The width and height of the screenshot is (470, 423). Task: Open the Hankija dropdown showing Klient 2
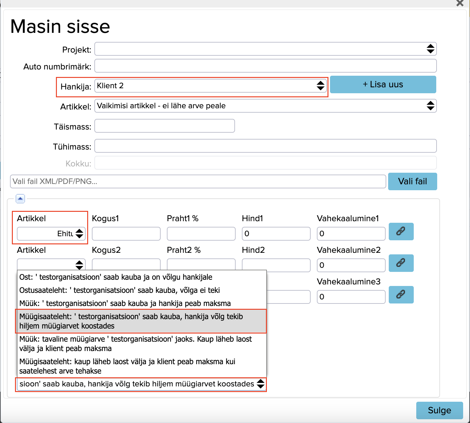point(210,86)
